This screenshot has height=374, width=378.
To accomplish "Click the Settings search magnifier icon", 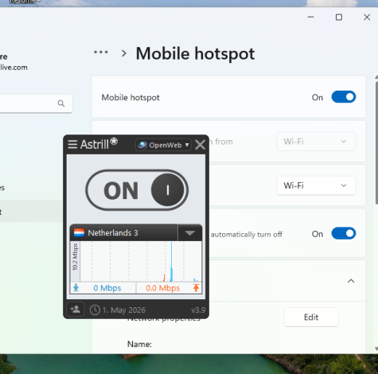I will click(x=61, y=103).
